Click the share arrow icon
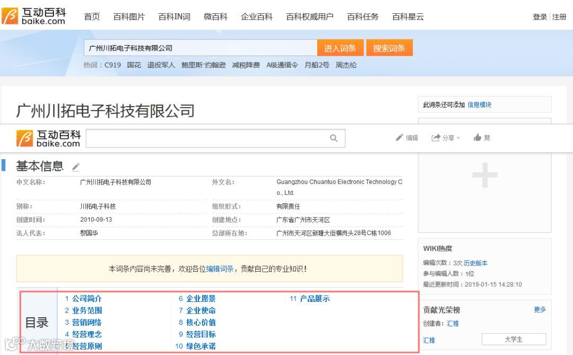Screen dimensions: 573x355 coord(436,137)
